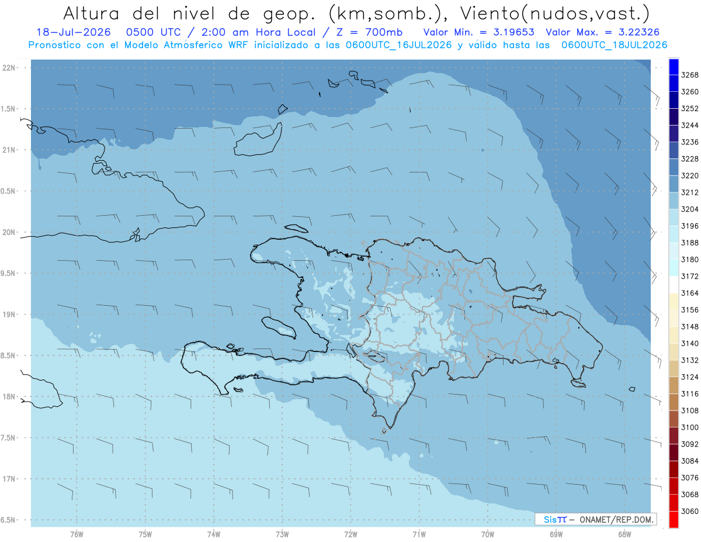Viewport: 701px width, 542px height.
Task: Click the 'SisTT – ONAMET/REP.DOM.' credit box
Action: [x=595, y=519]
